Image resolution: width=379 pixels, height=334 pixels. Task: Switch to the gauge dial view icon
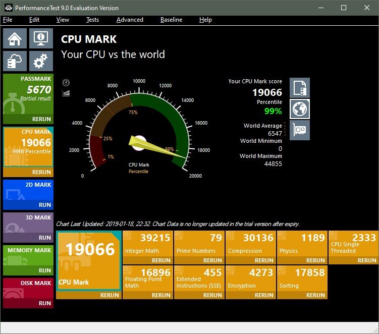[66, 83]
